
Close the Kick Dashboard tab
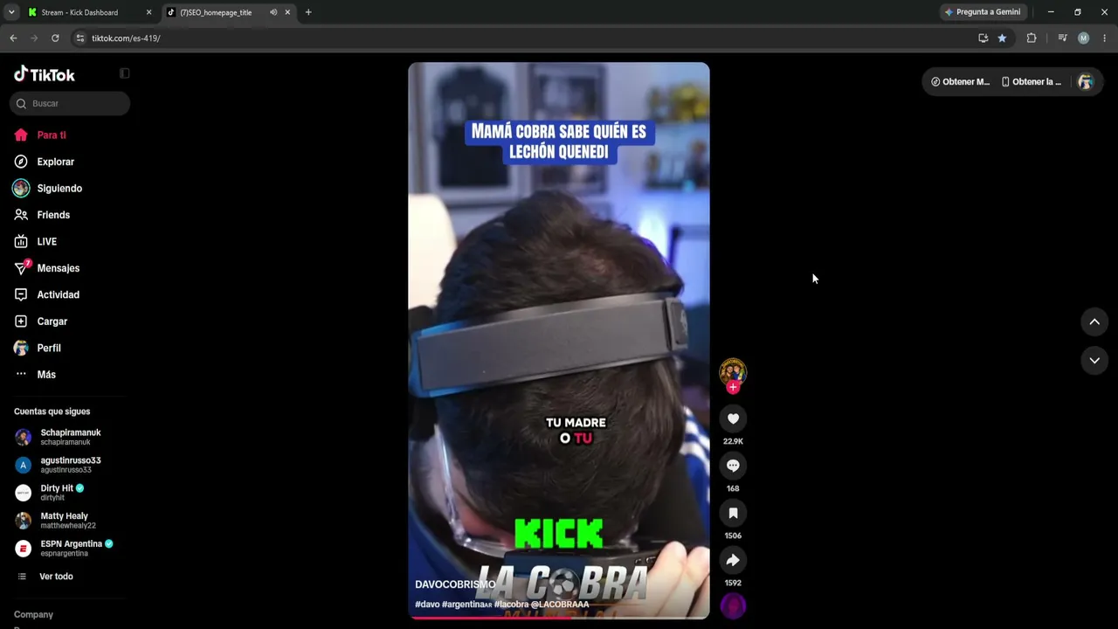pyautogui.click(x=148, y=12)
